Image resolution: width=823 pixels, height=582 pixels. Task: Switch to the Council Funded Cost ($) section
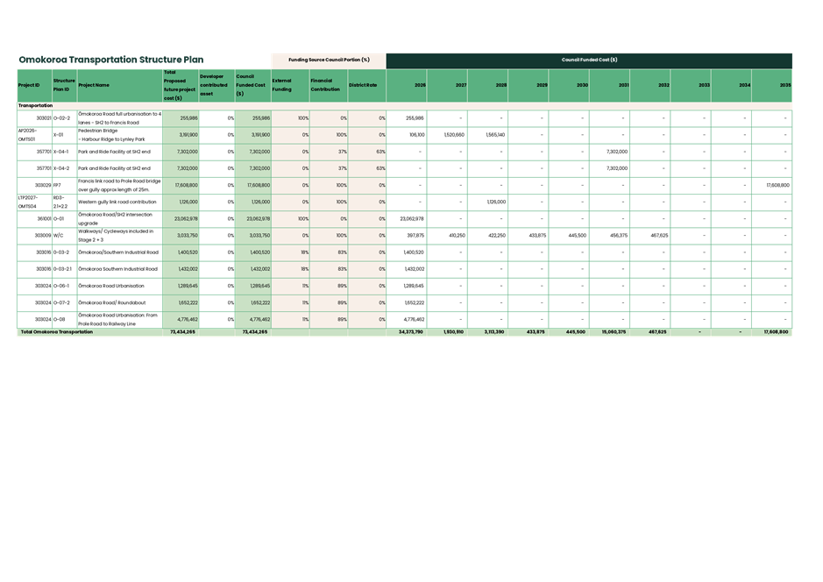click(x=591, y=60)
